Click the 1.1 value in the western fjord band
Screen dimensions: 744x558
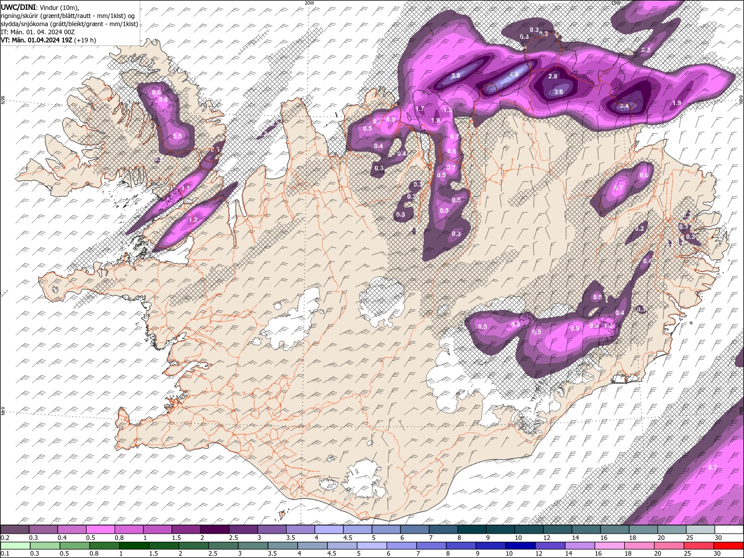pyautogui.click(x=185, y=188)
